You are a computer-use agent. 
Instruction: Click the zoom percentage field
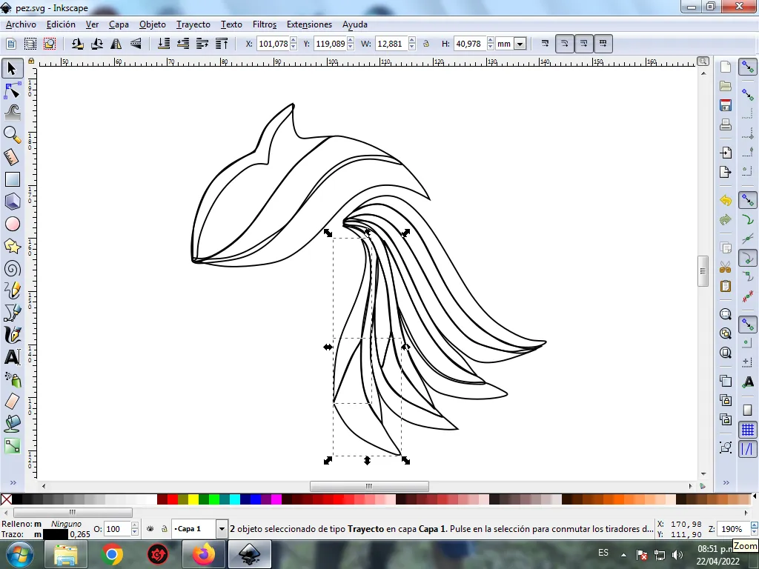pyautogui.click(x=732, y=529)
